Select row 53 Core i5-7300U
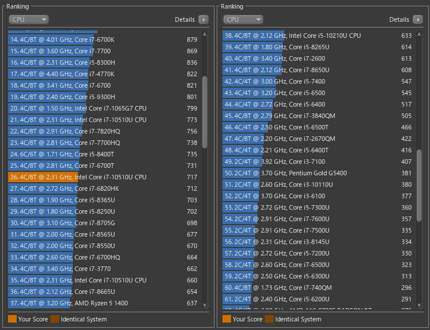430x330 pixels. [318, 207]
